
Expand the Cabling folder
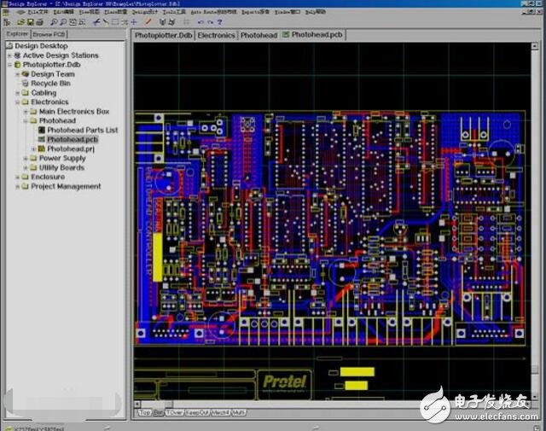pyautogui.click(x=17, y=93)
